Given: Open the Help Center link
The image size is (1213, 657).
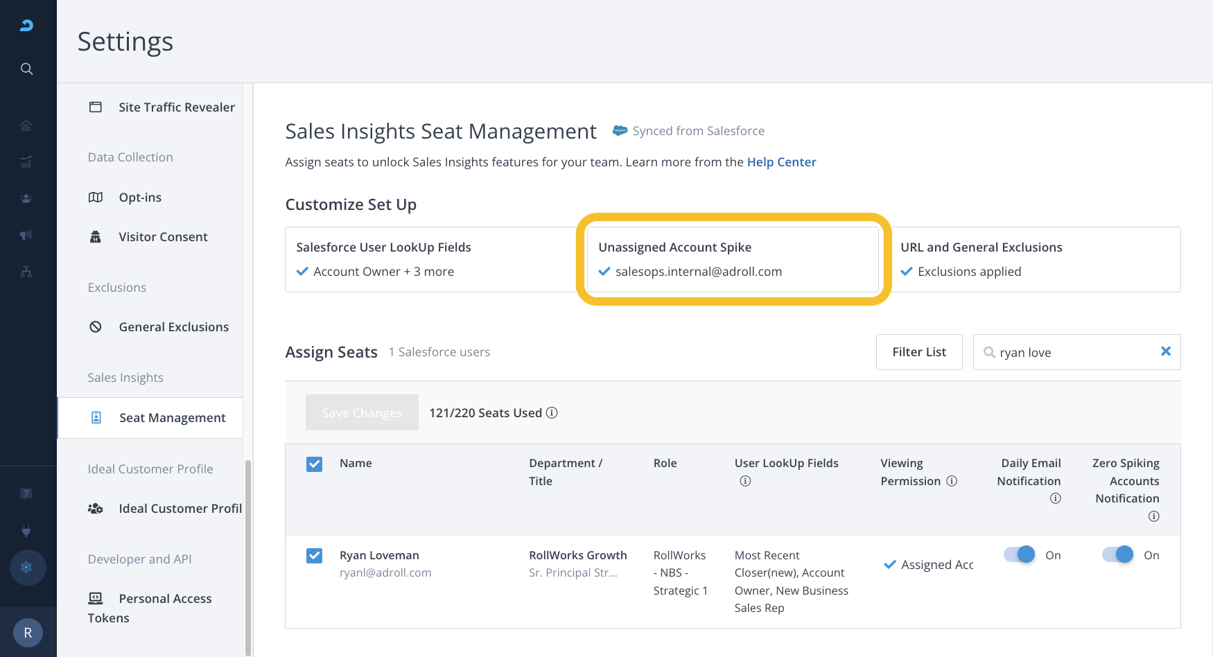Looking at the screenshot, I should pos(781,162).
